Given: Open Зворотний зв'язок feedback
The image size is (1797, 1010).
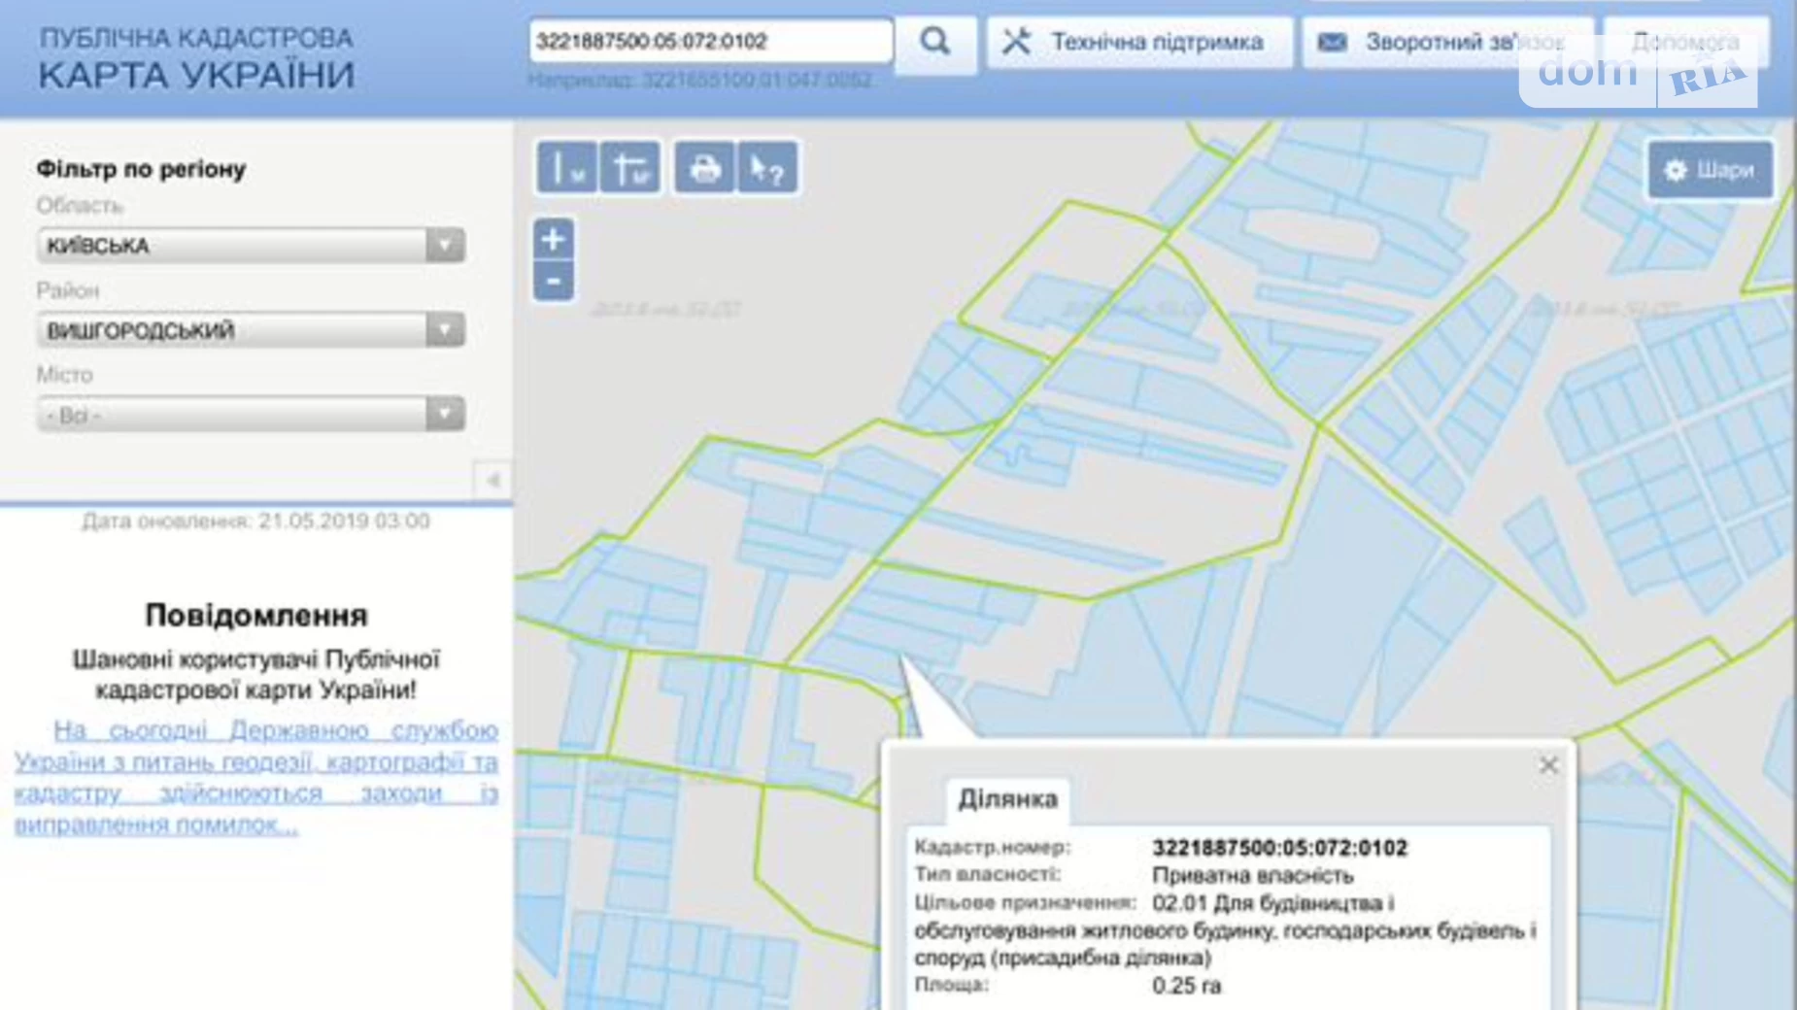Looking at the screenshot, I should click(x=1447, y=42).
